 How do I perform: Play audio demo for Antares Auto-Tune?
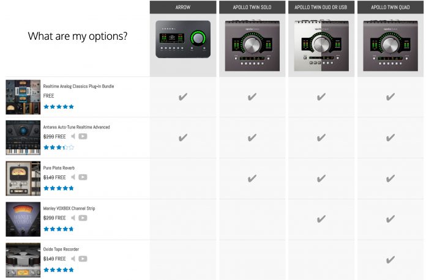tap(73, 136)
